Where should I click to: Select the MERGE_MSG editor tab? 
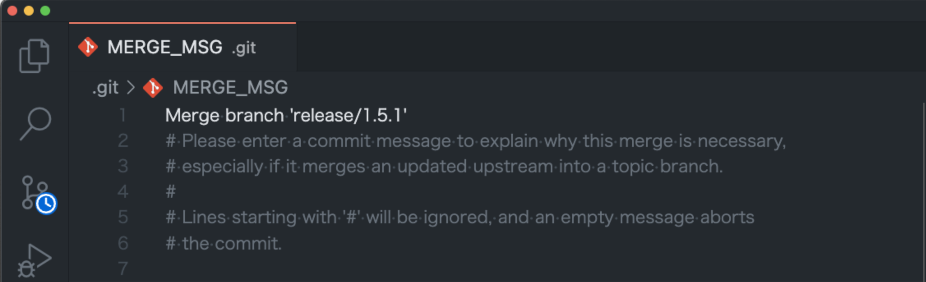[164, 47]
